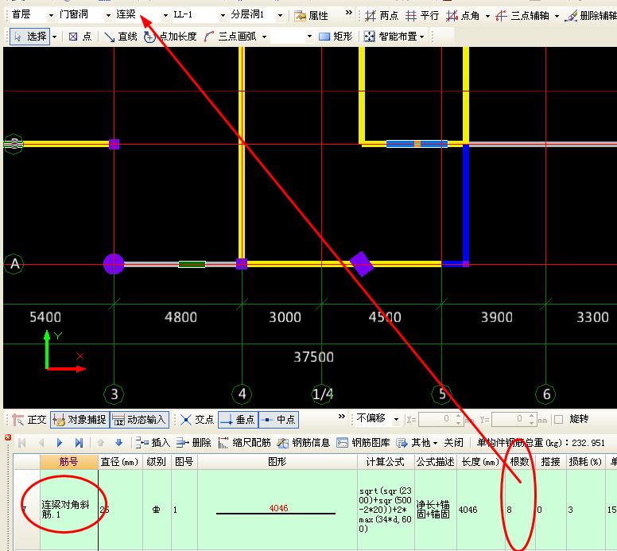
Task: Click the 筋号 column header
Action: point(69,462)
